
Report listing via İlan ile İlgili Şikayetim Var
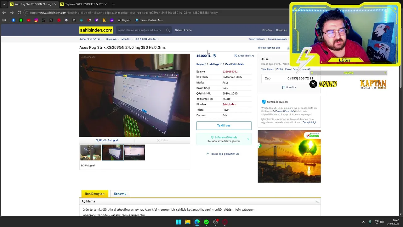click(x=223, y=154)
